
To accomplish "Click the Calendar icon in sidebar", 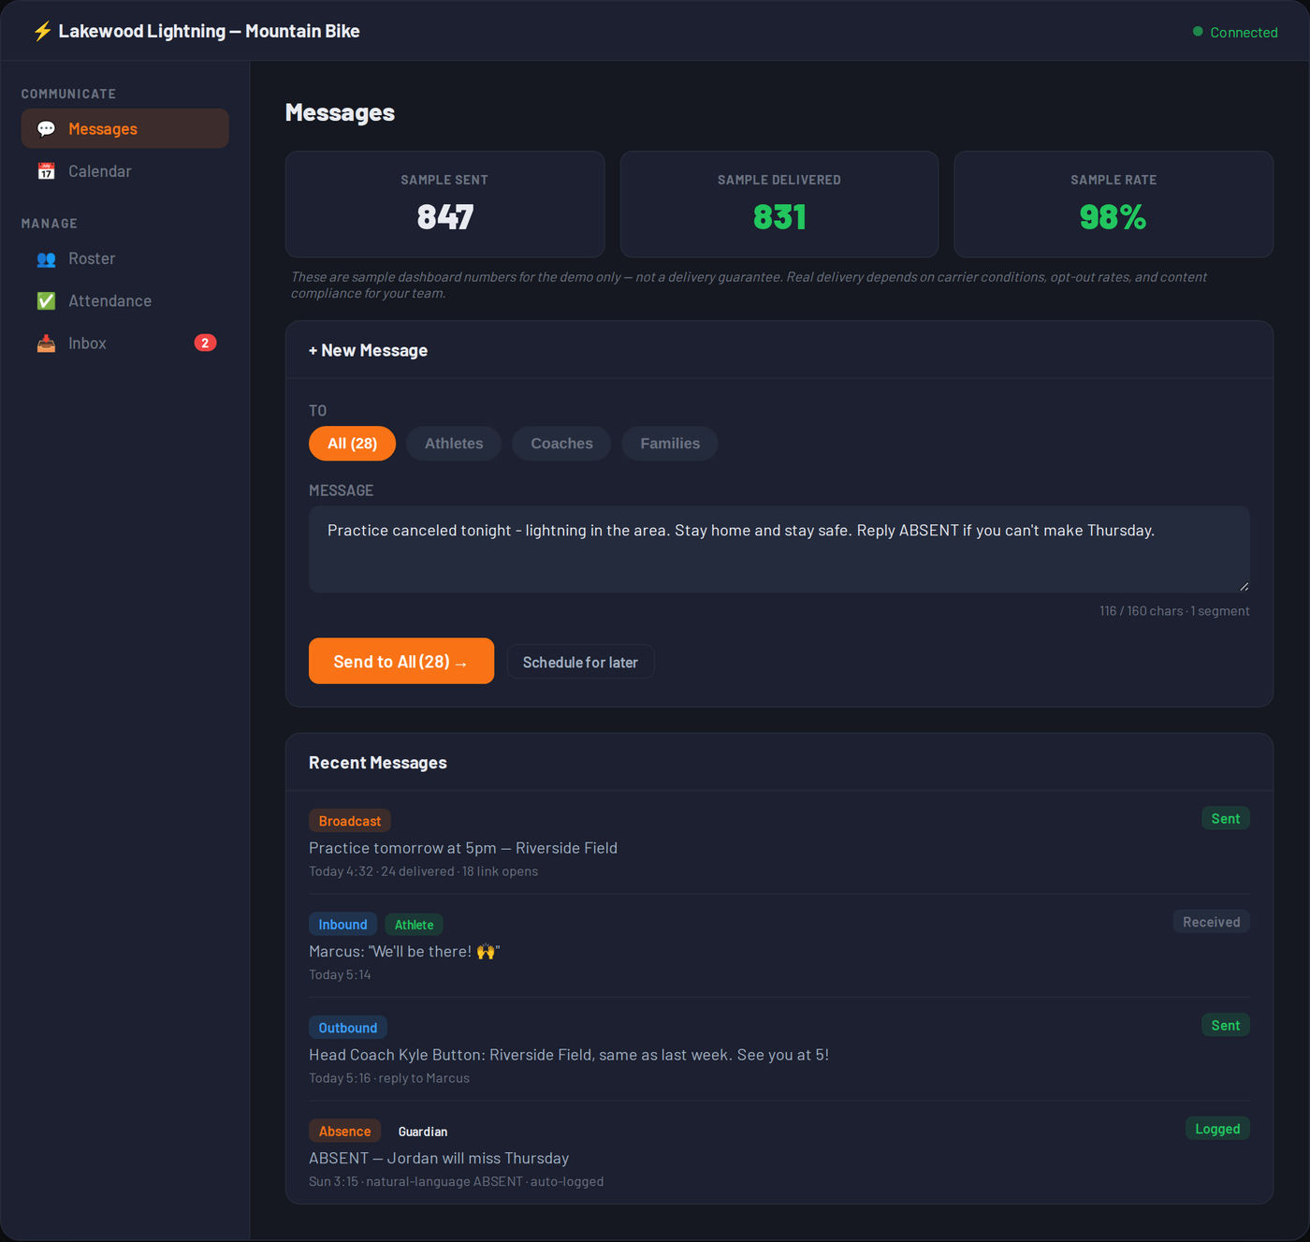I will [x=46, y=171].
